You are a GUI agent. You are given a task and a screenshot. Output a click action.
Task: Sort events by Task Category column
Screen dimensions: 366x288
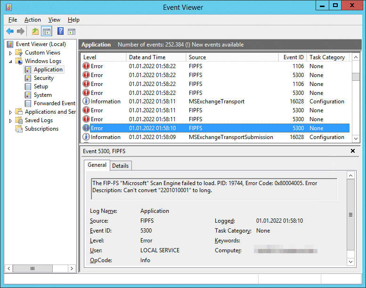328,57
